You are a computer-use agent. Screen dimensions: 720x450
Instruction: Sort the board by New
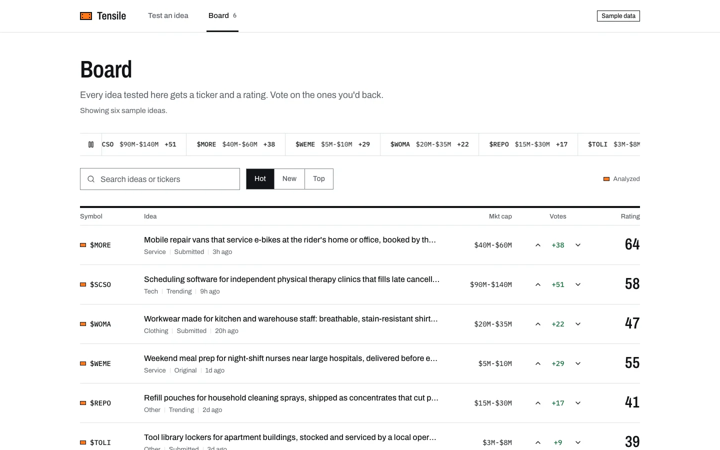pyautogui.click(x=289, y=179)
